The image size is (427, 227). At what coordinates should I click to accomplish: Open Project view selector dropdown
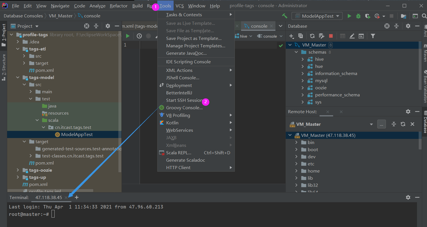point(25,26)
